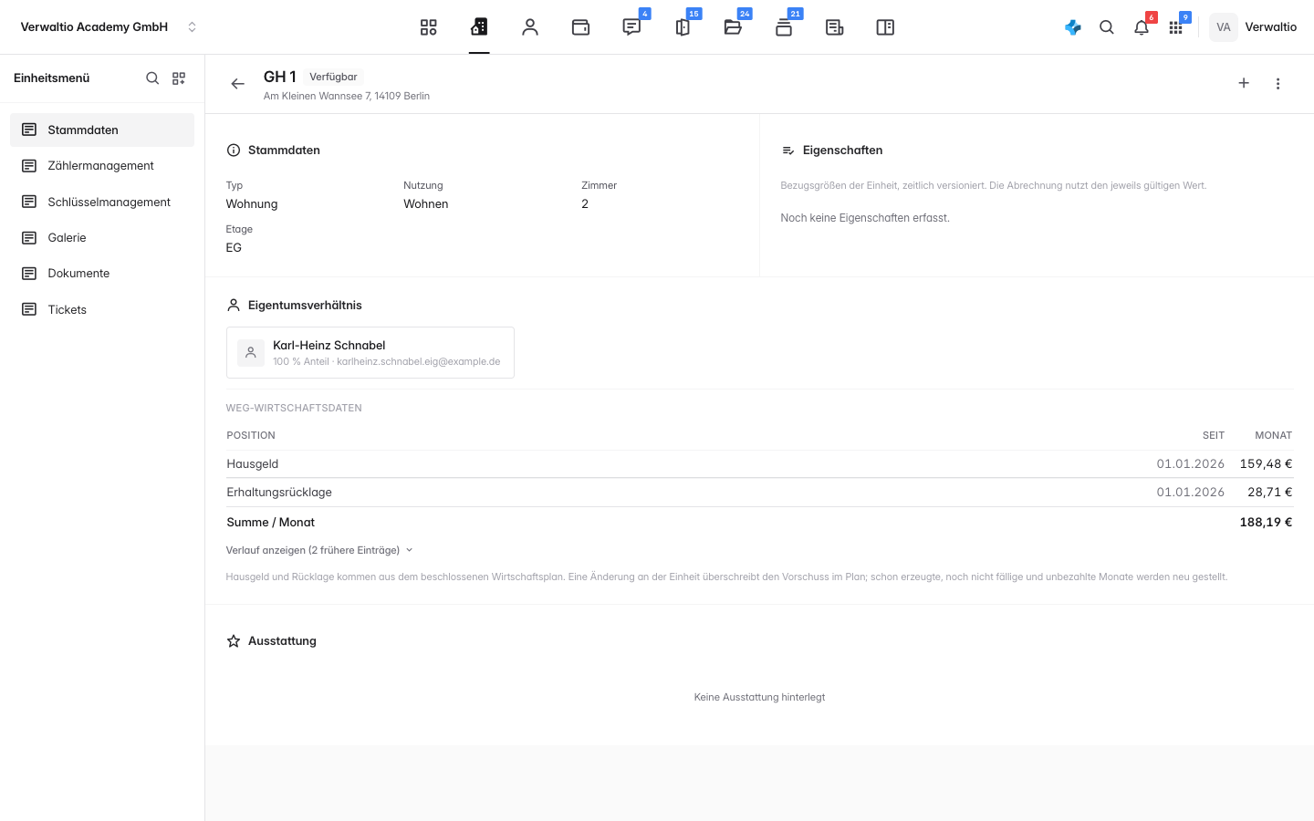
Task: Open the apps grid with badge 9
Action: point(1176,27)
